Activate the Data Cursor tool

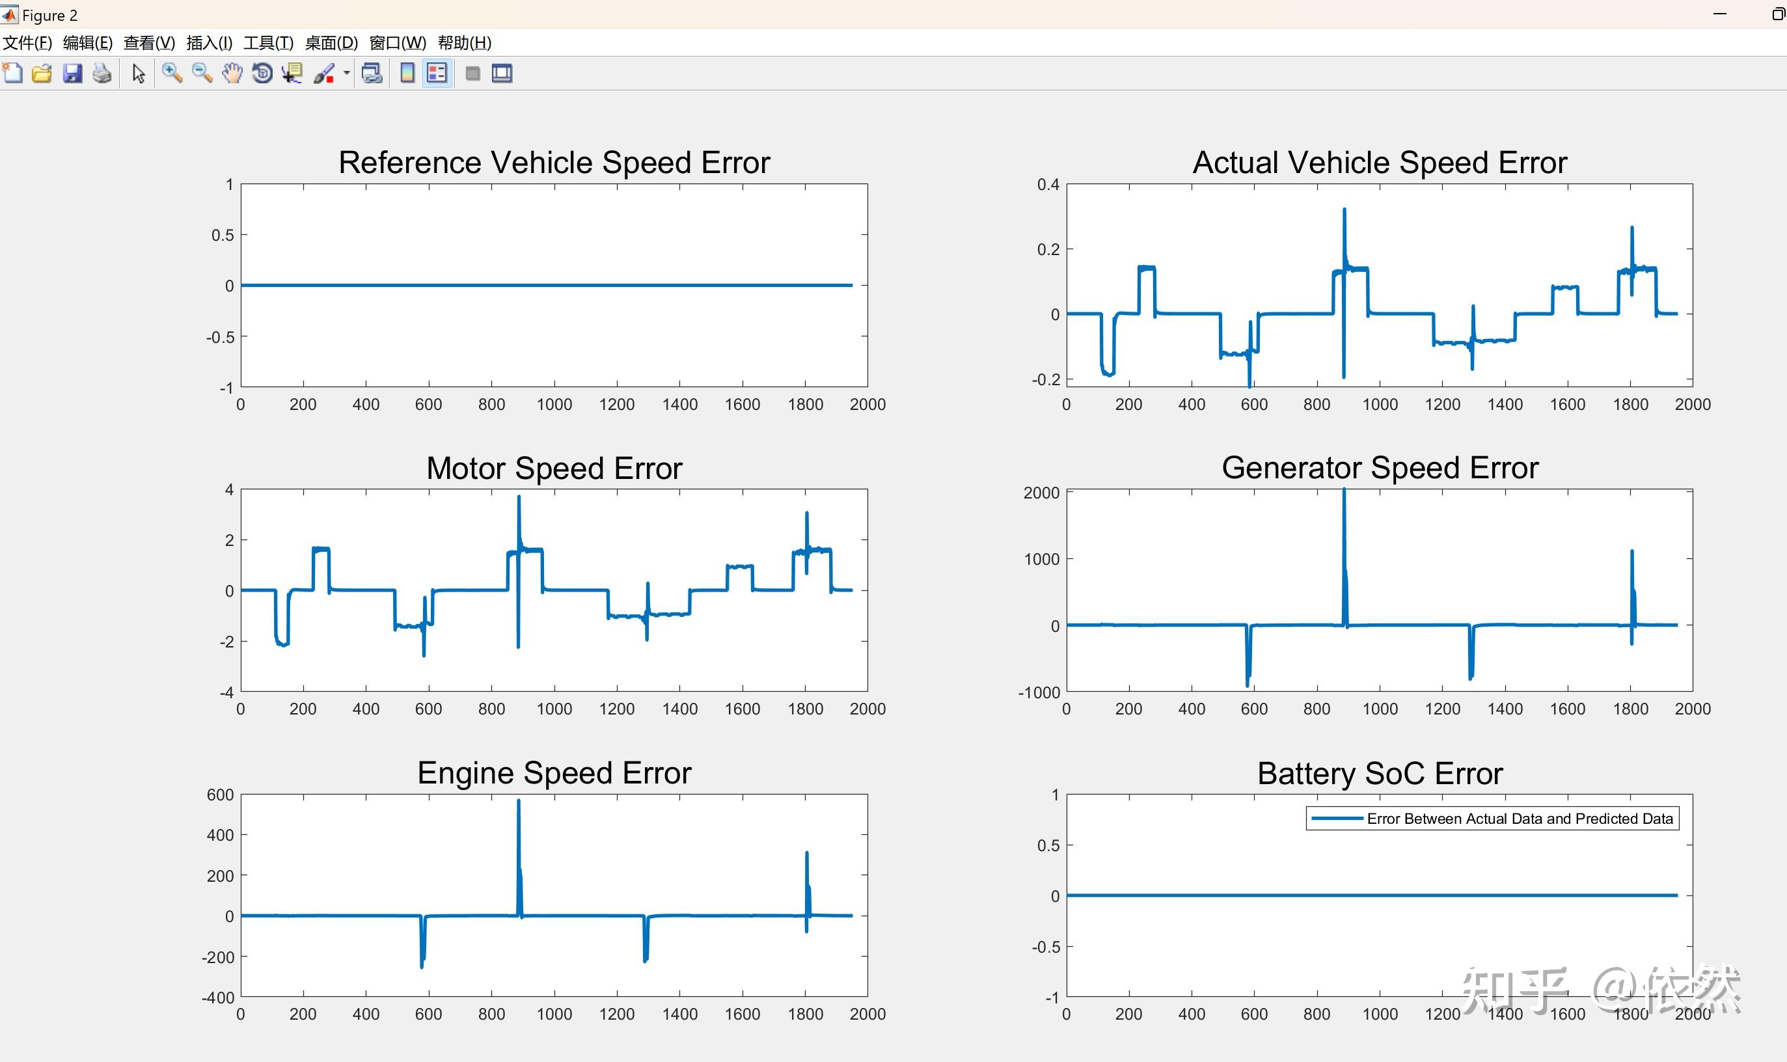click(292, 73)
